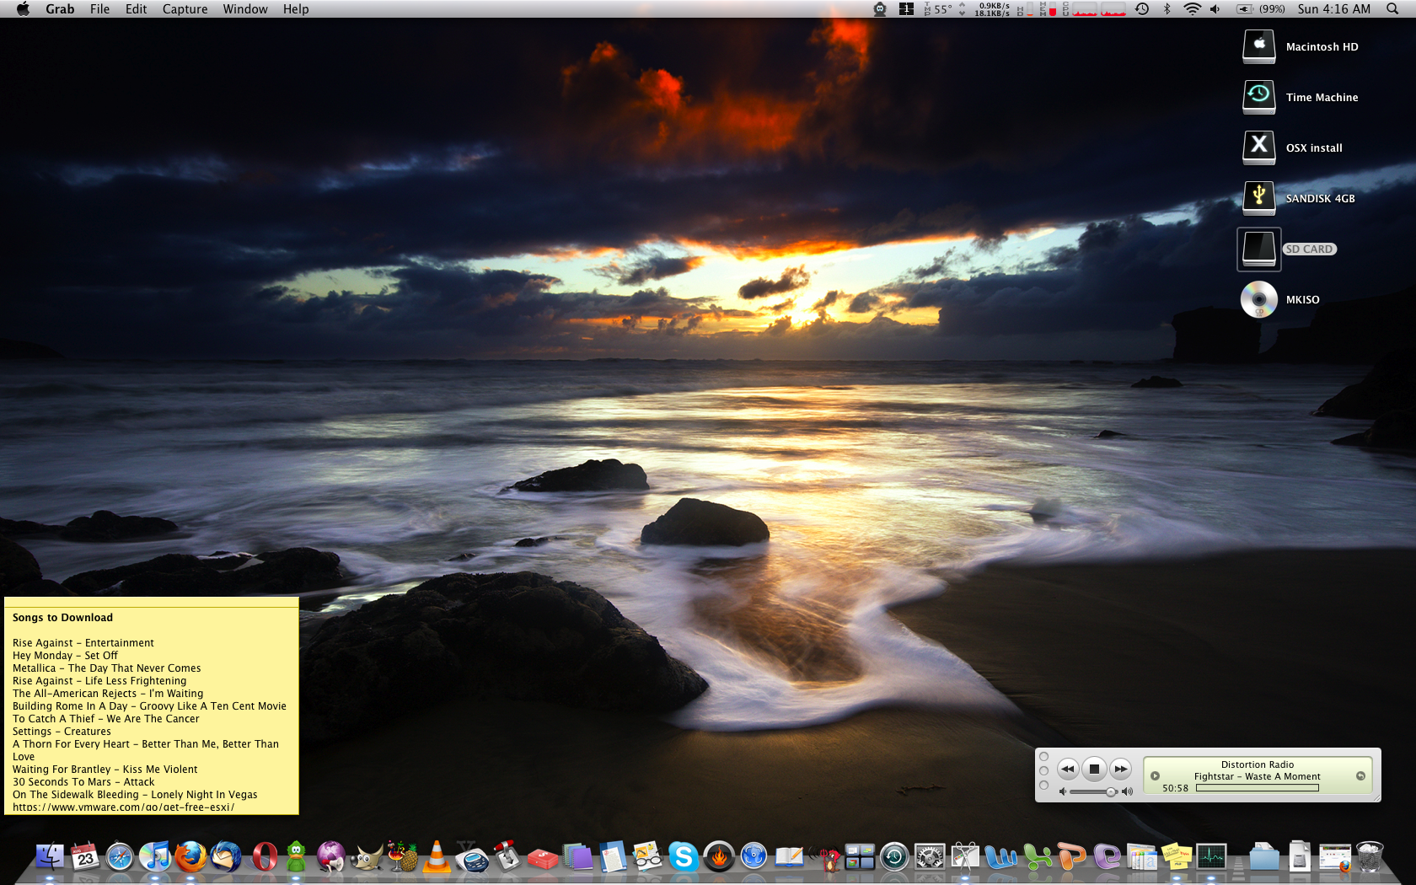
Task: Open Microsoft Entourage in the Dock
Action: pos(1107,857)
